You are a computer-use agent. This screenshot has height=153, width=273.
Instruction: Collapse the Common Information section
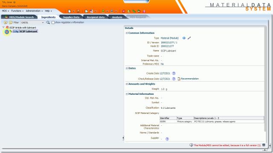point(127,33)
